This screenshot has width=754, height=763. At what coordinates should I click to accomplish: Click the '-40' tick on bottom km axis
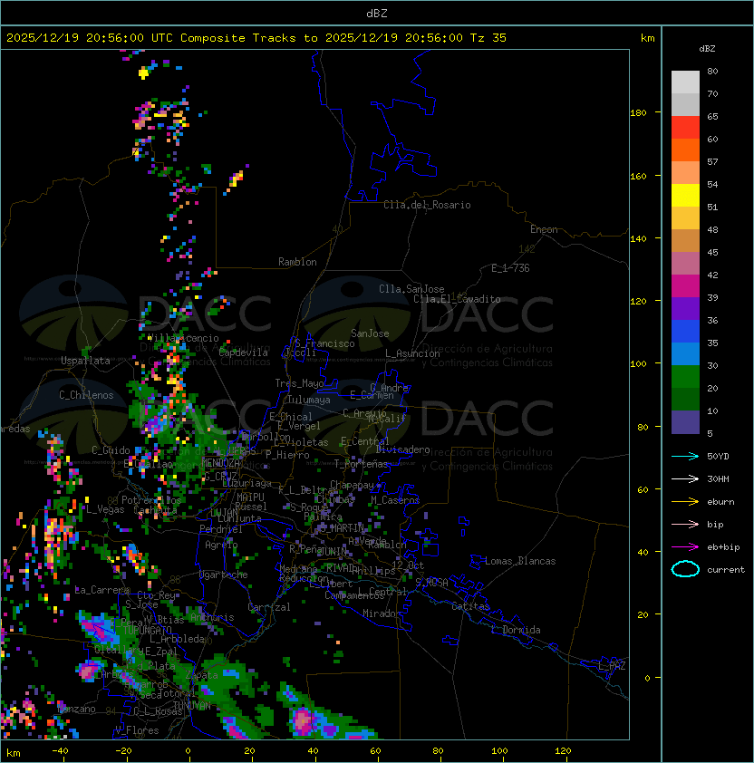pos(60,751)
